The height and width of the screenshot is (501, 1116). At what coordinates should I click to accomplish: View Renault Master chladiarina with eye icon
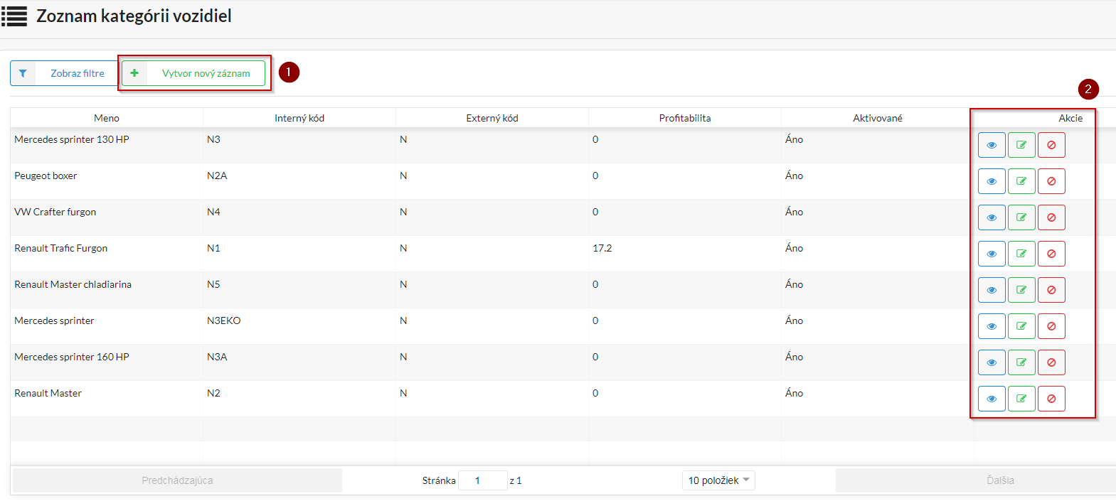coord(992,290)
